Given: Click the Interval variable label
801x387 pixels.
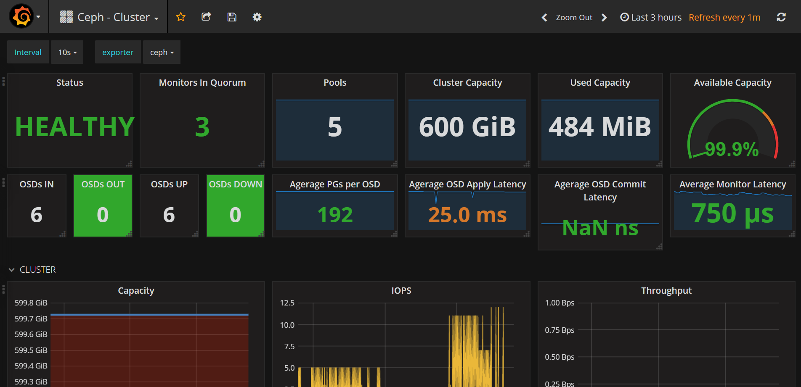Looking at the screenshot, I should 28,52.
